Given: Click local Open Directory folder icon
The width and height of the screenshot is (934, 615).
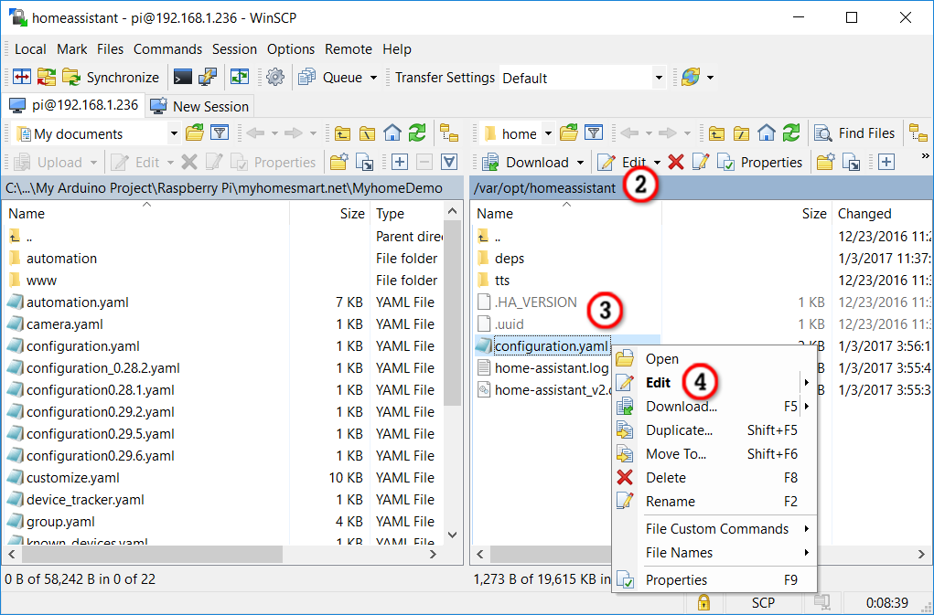Looking at the screenshot, I should pos(195,133).
